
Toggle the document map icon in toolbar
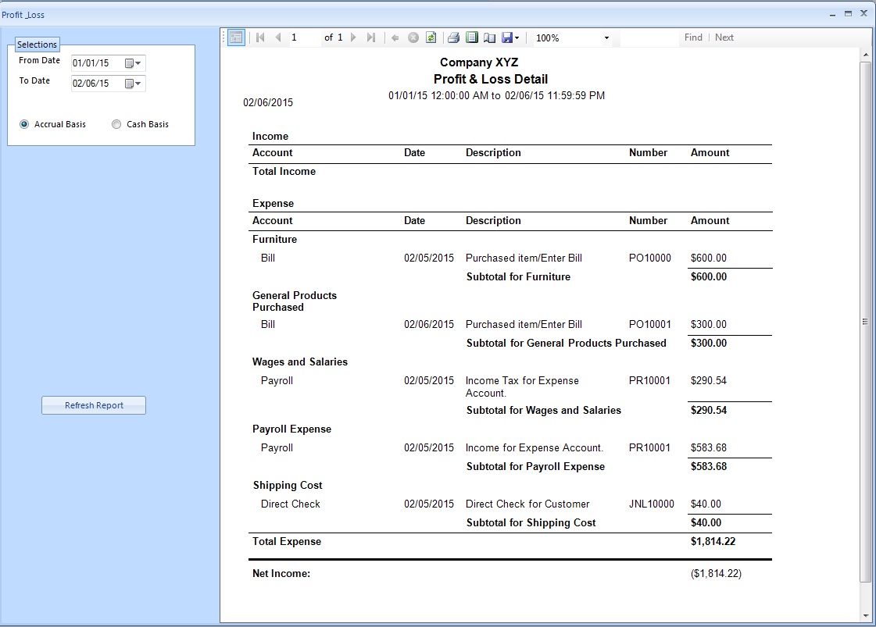tap(236, 37)
